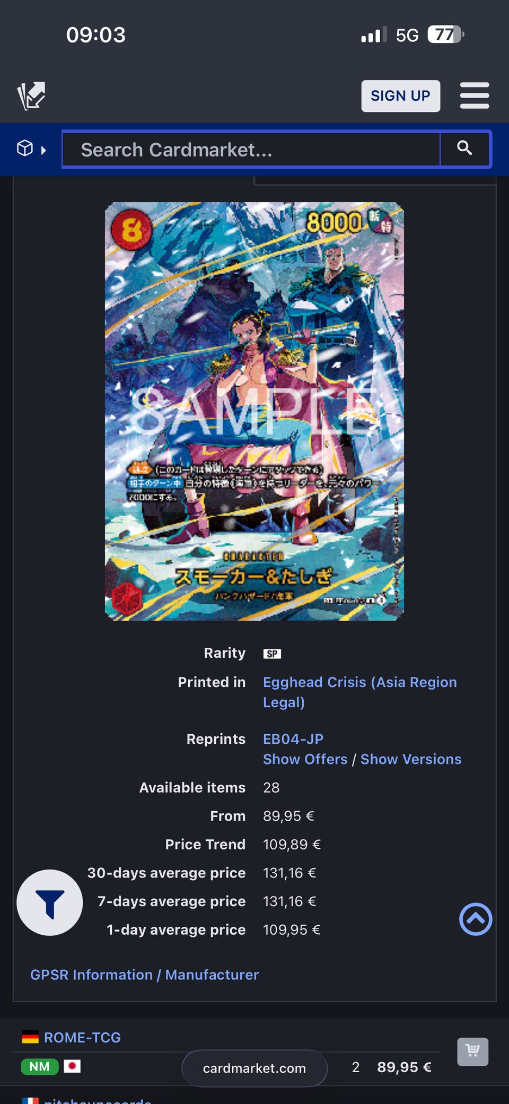
Task: Focus the Search Cardmarket field
Action: pos(252,150)
